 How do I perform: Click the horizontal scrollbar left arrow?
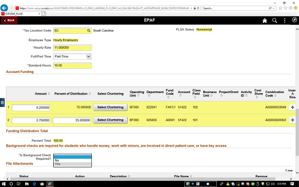point(7,179)
